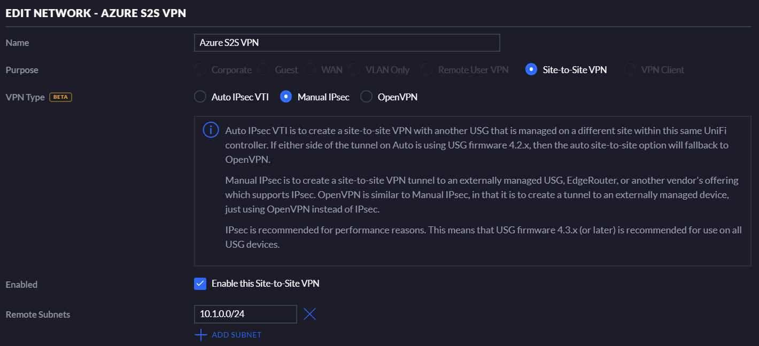
Task: Select Manual IPsec VPN type
Action: tap(286, 97)
